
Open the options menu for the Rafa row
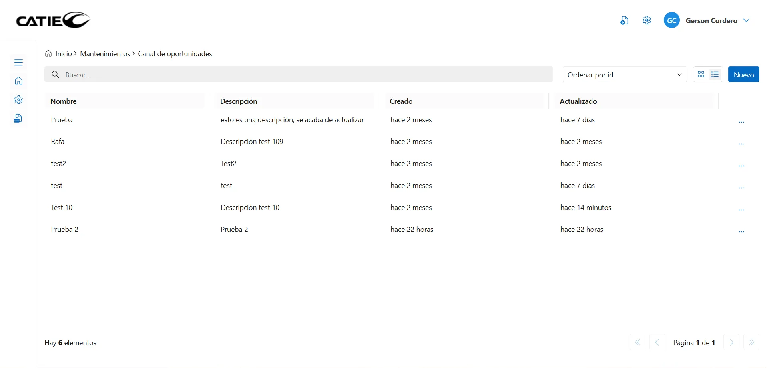(x=741, y=143)
